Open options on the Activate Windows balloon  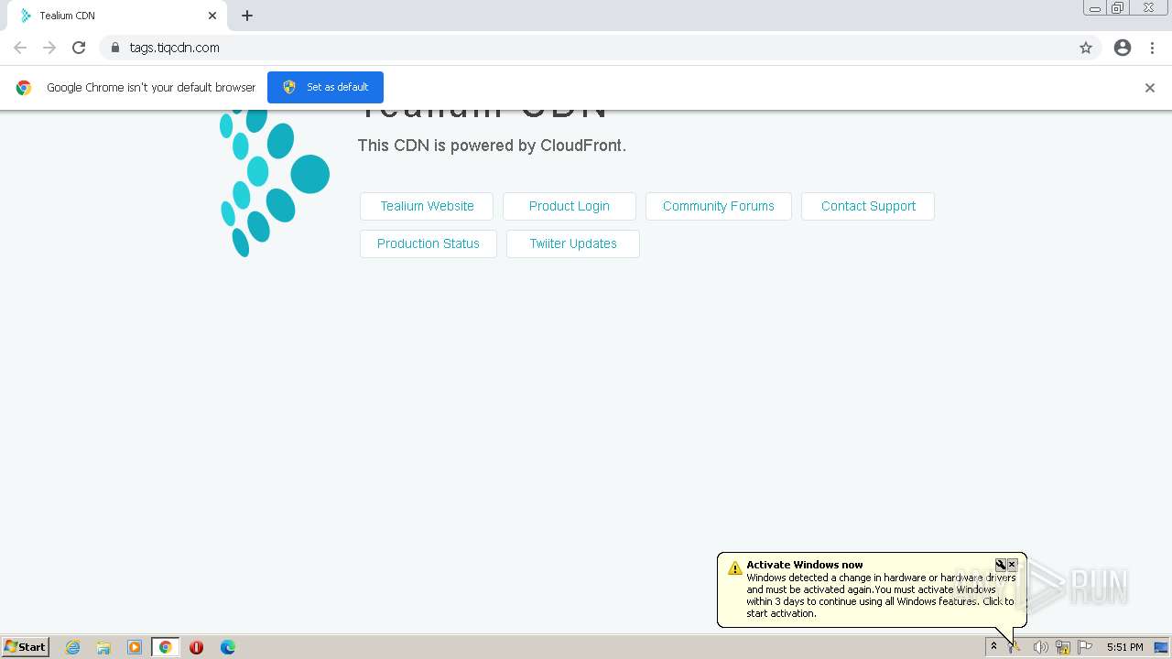[x=1001, y=565]
